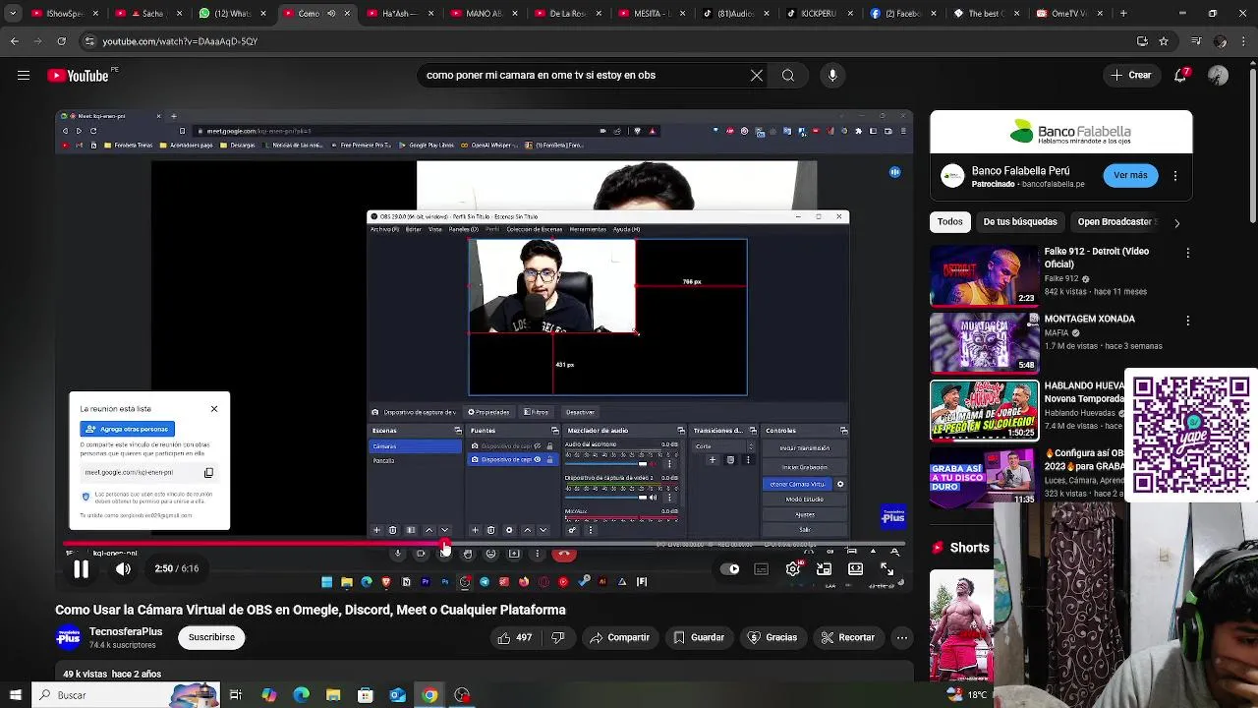
Task: Select the Open Broadcaster chip
Action: [x=1115, y=222]
